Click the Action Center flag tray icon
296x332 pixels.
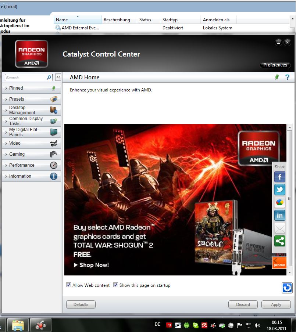click(240, 325)
